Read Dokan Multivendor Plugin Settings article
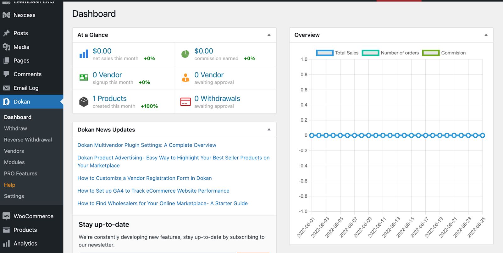The width and height of the screenshot is (503, 253). (x=147, y=145)
